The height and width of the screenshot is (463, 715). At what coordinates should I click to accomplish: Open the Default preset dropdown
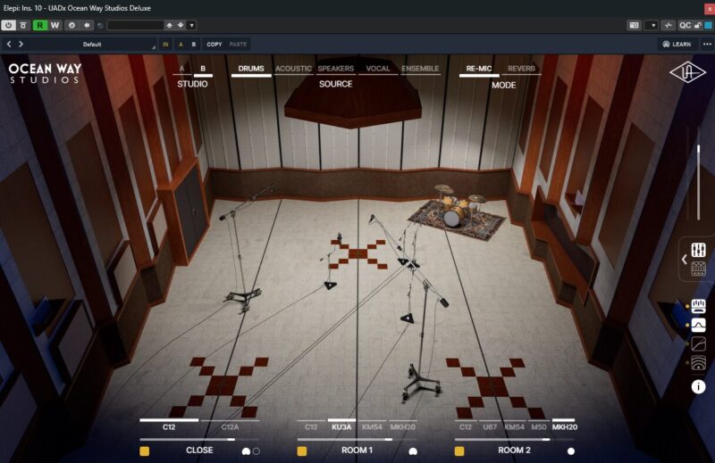click(x=93, y=45)
